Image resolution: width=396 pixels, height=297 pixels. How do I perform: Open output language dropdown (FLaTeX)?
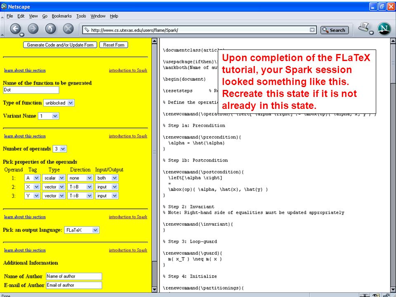82,230
